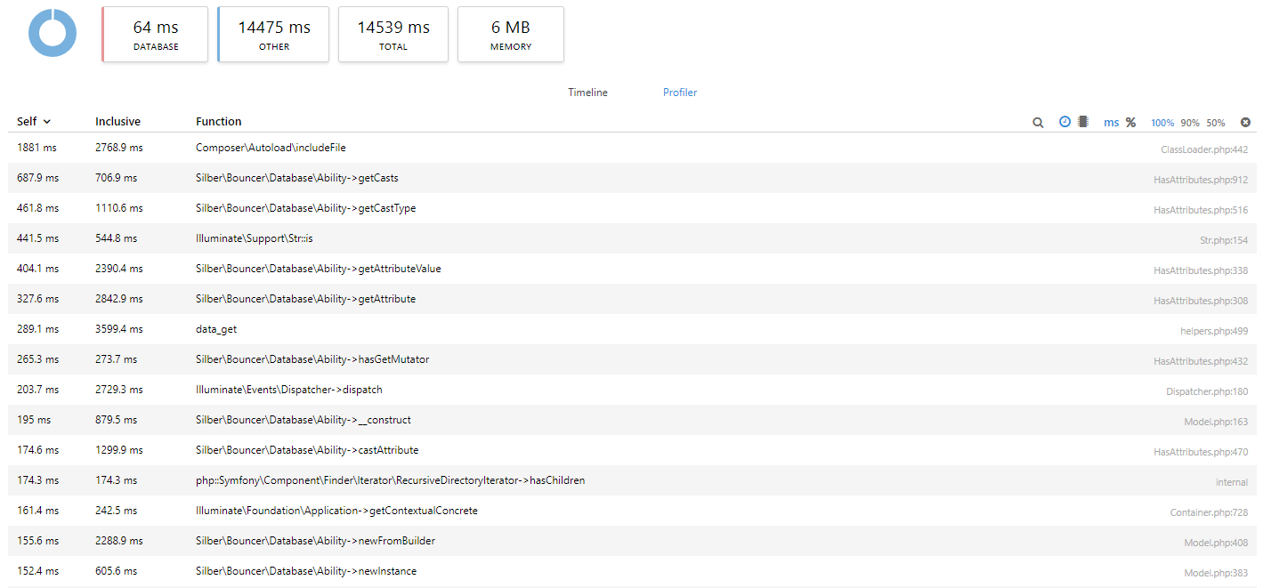Select Ability->newInstance function

coord(306,571)
